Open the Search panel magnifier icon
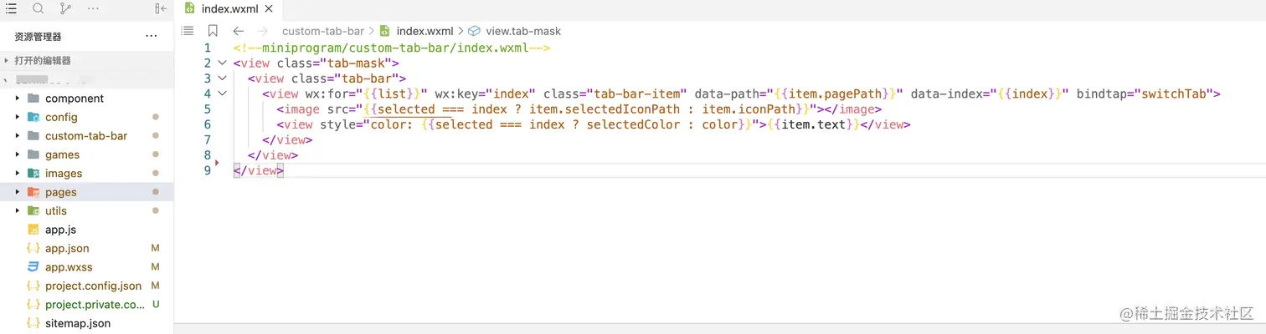This screenshot has height=334, width=1266. pos(39,8)
